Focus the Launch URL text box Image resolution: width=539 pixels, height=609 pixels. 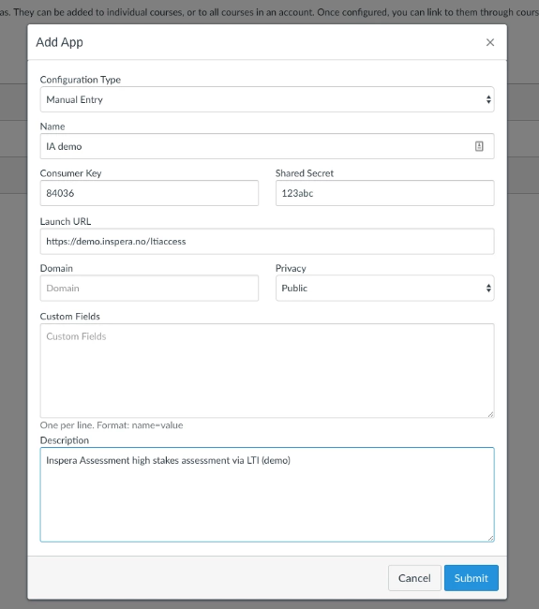[x=267, y=241]
